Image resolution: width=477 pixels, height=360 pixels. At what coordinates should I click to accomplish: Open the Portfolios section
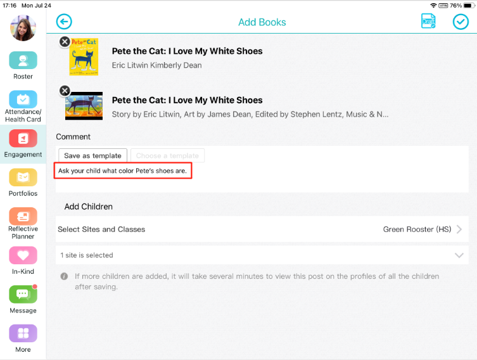[23, 177]
